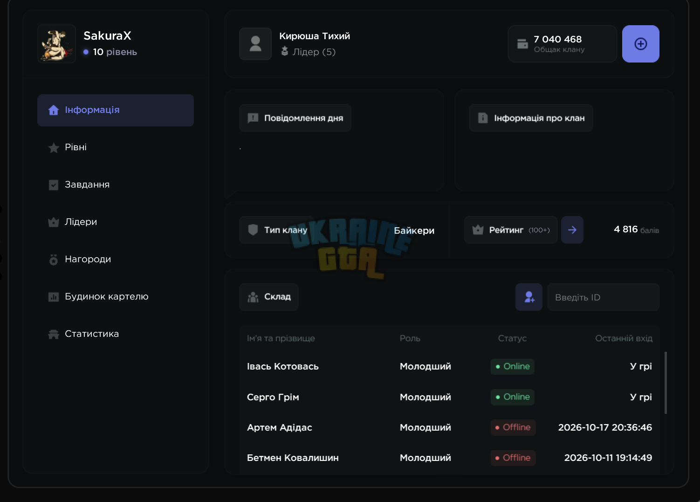Click the member list scrollbar
This screenshot has width=700, height=502.
click(x=666, y=383)
